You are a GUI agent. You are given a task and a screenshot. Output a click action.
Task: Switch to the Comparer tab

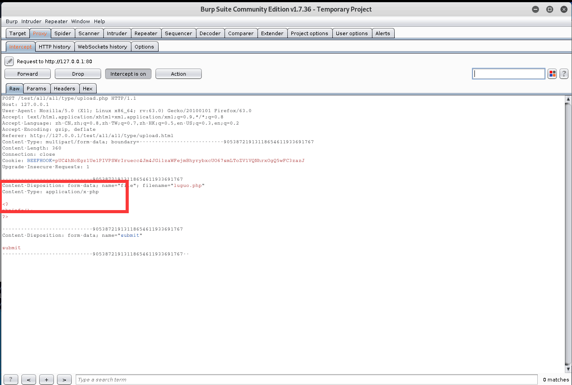[x=241, y=33]
